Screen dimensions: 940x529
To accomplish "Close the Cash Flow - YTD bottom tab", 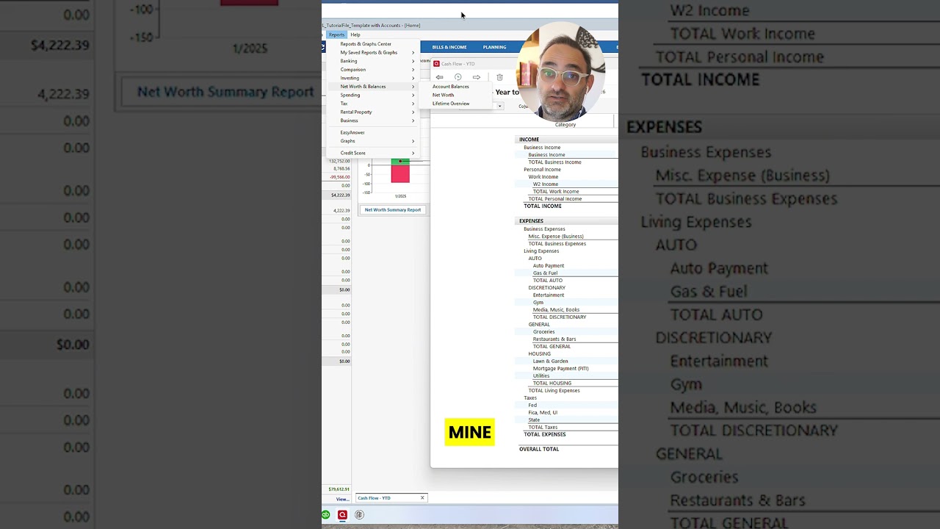I will (x=422, y=498).
